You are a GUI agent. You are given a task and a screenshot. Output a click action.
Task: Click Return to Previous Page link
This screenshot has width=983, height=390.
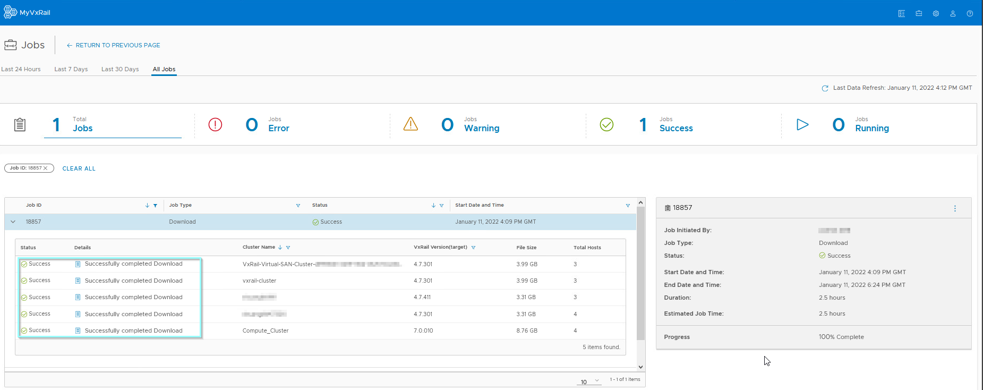pos(113,45)
